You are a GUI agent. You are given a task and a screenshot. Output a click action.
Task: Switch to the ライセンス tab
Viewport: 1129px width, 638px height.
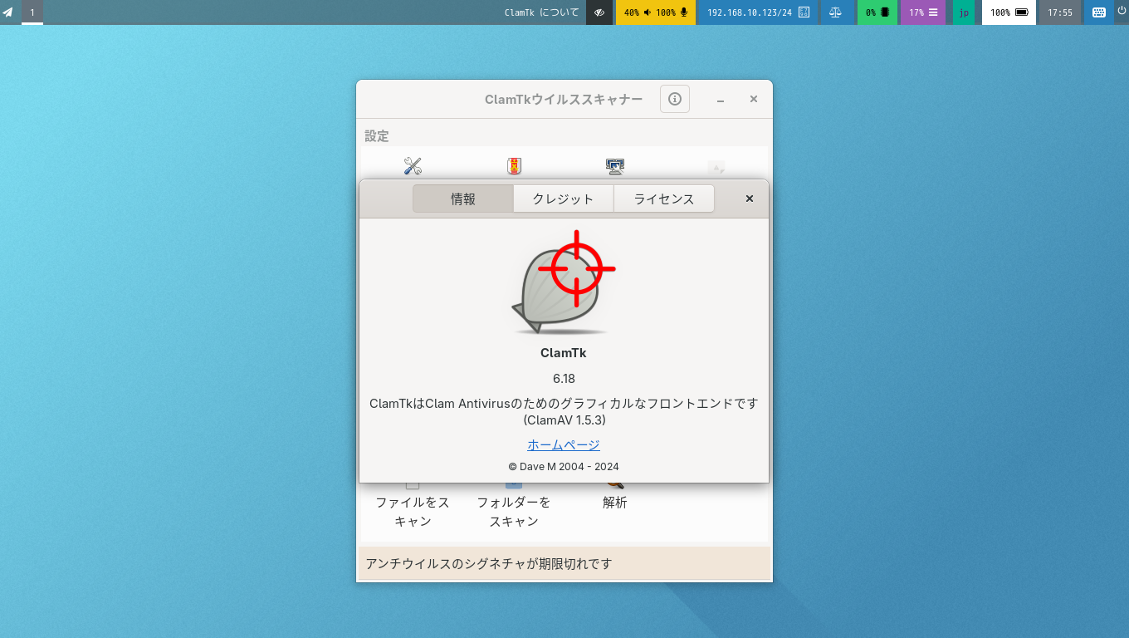pyautogui.click(x=664, y=199)
